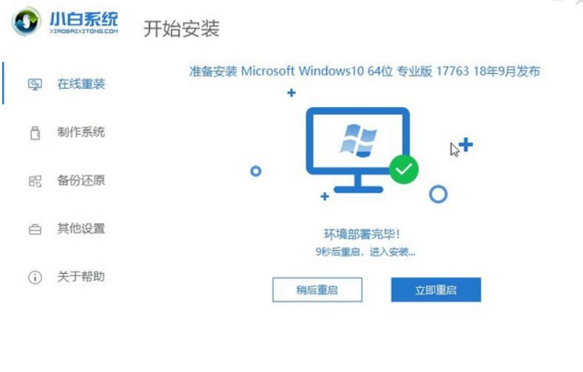Click 立即重启 to restart now
The image size is (583, 372).
(x=435, y=289)
